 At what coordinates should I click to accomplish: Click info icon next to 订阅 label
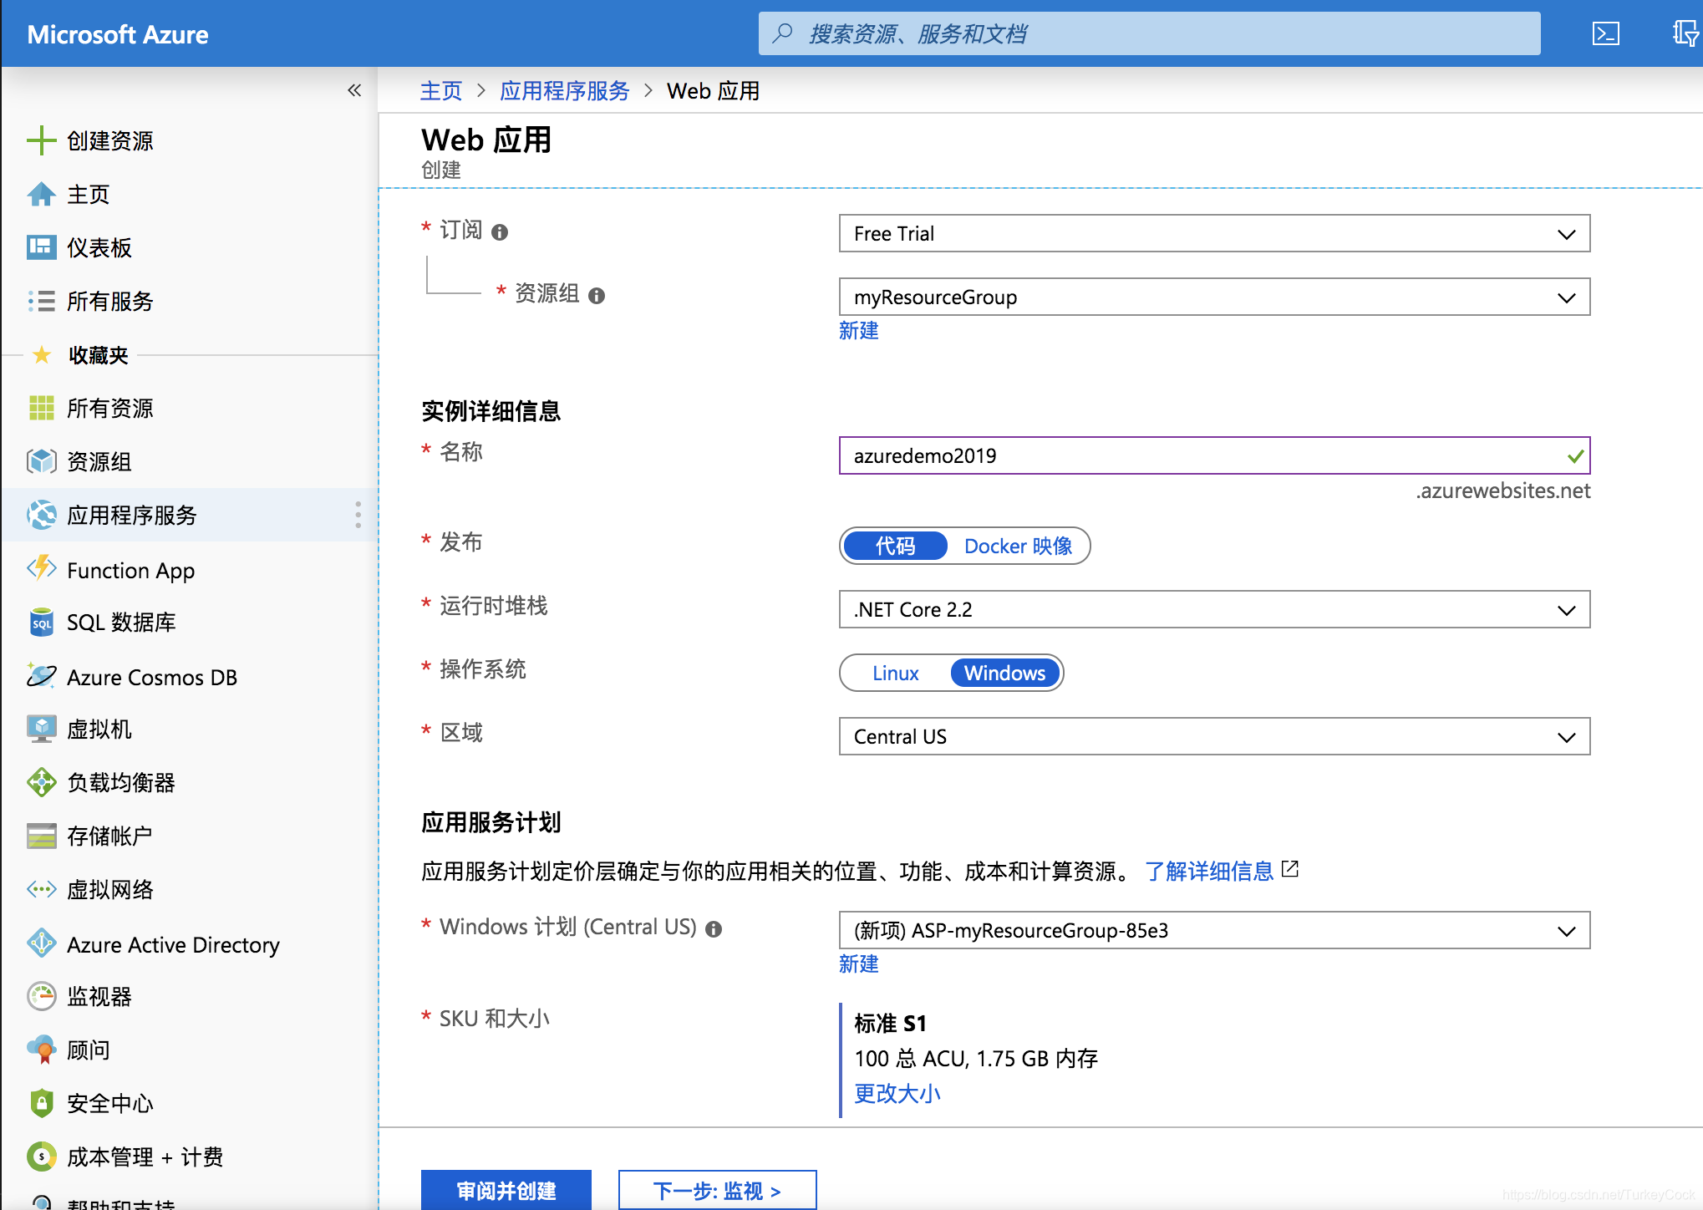click(x=500, y=232)
